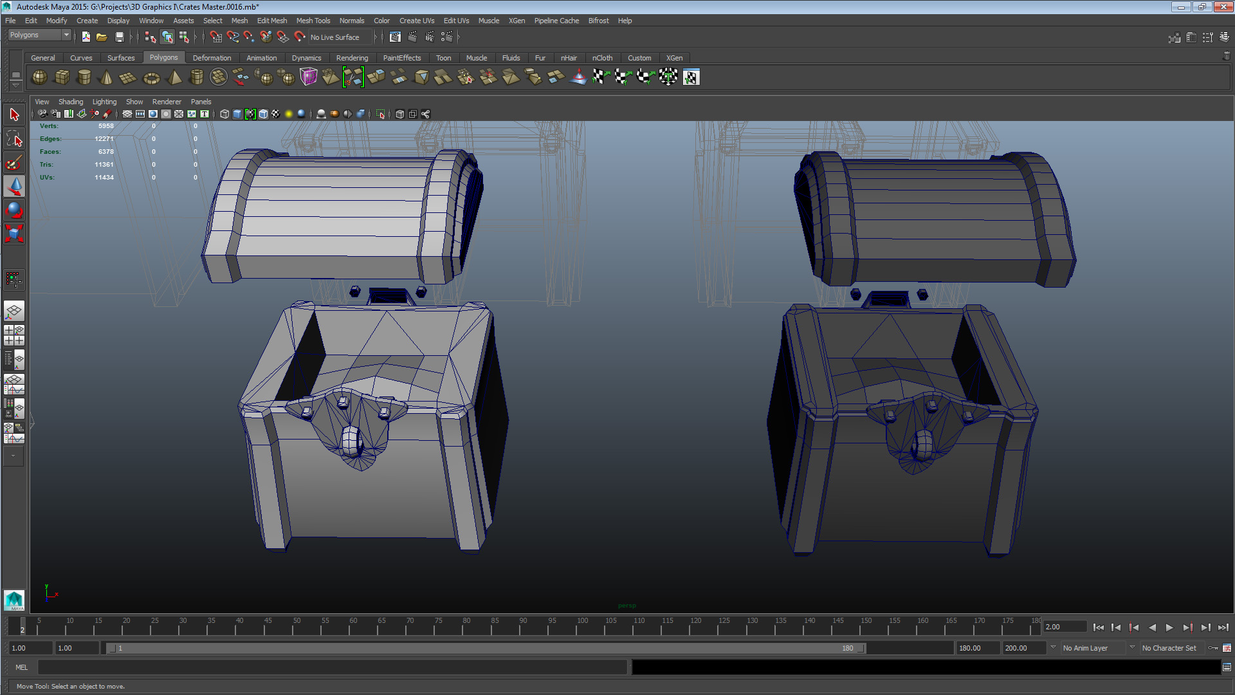Toggle use all lights yellow bulb icon
This screenshot has width=1235, height=695.
point(289,114)
